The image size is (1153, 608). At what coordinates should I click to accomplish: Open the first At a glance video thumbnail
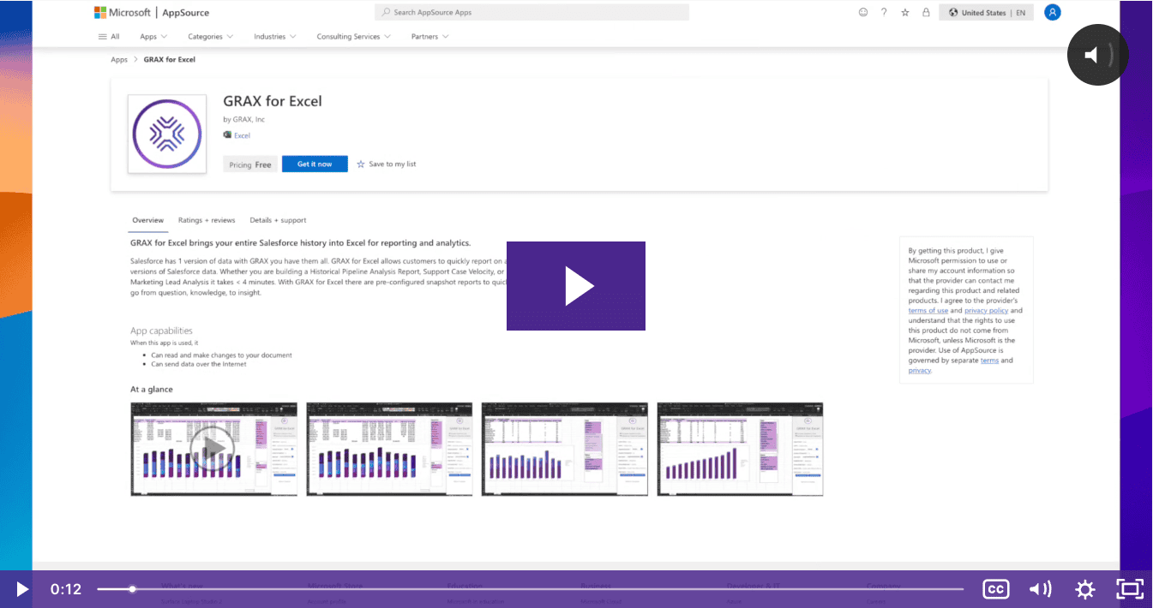[213, 449]
